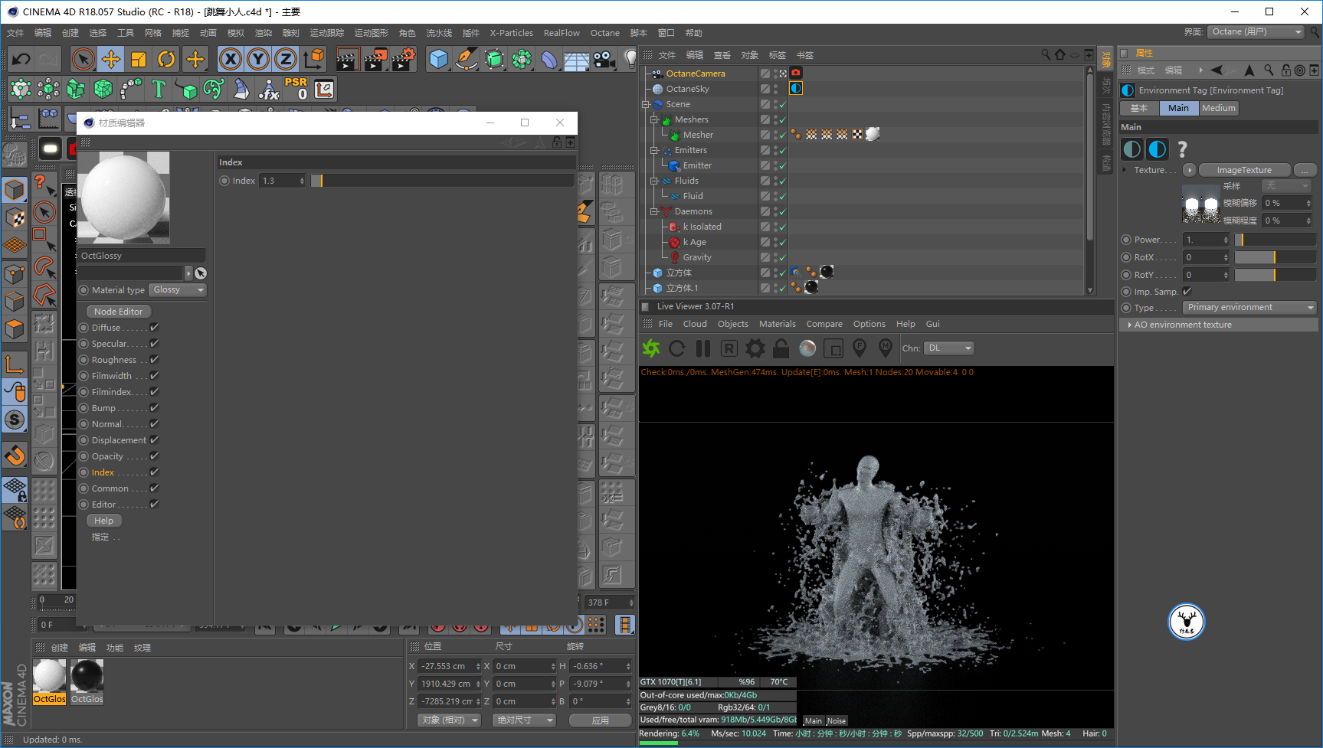
Task: Toggle the Roughness channel checkbox
Action: 154,359
